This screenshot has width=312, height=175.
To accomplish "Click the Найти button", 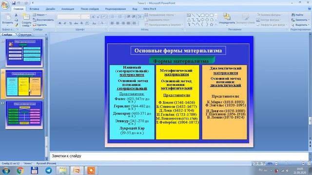I will pos(297,15).
